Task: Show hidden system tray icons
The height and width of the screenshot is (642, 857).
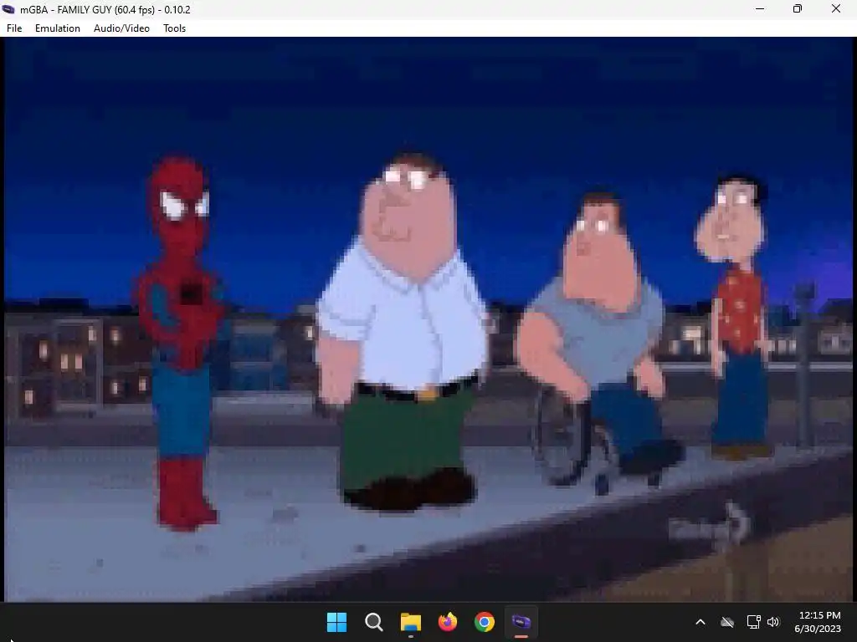Action: point(700,622)
